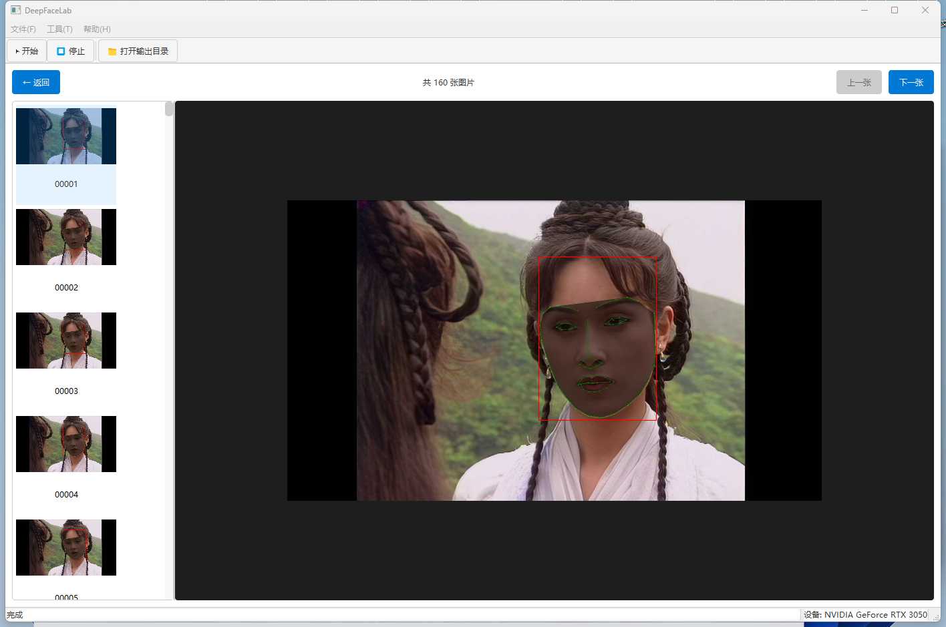The image size is (946, 627).
Task: Open the 帮助(H) menu
Action: (x=96, y=29)
